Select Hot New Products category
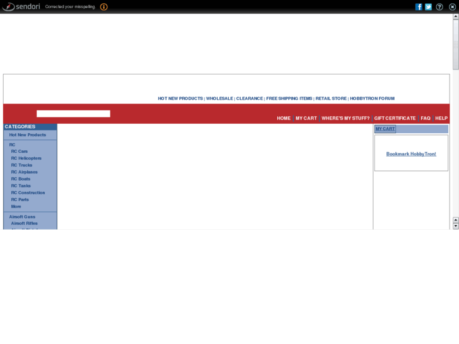The width and height of the screenshot is (459, 344). pyautogui.click(x=28, y=135)
